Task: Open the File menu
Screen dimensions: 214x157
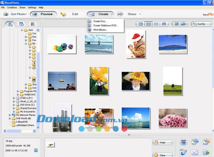Action: pyautogui.click(x=3, y=7)
